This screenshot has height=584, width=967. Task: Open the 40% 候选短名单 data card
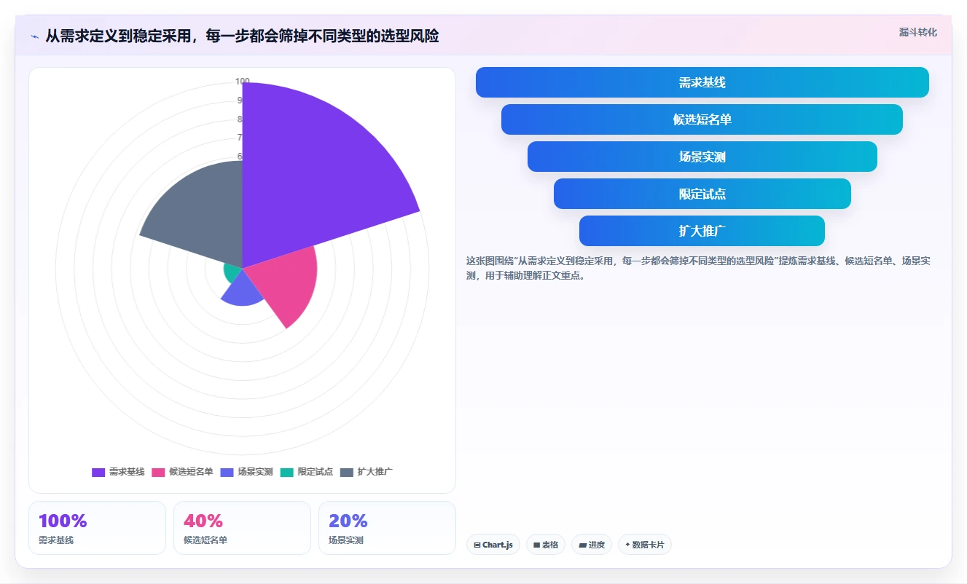242,528
